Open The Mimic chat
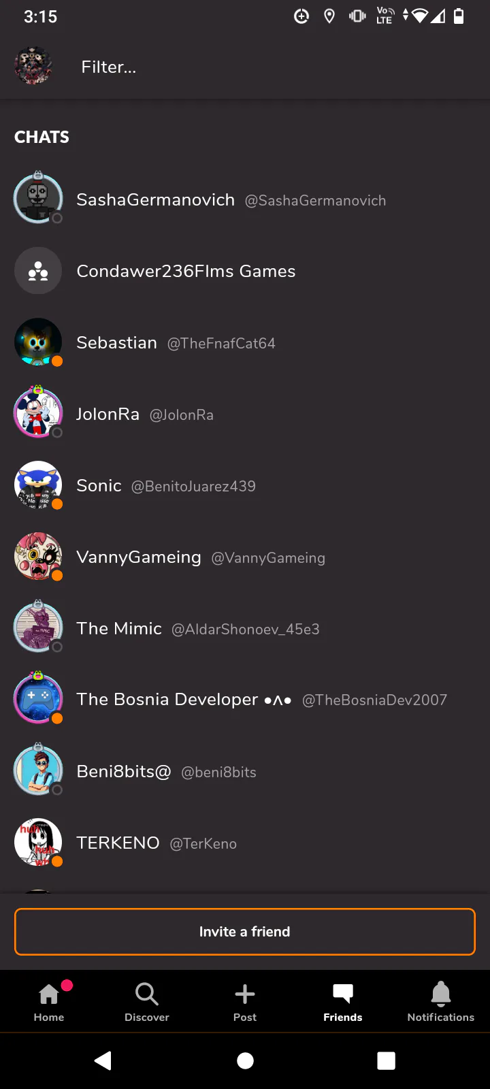This screenshot has height=1089, width=490. pos(120,628)
